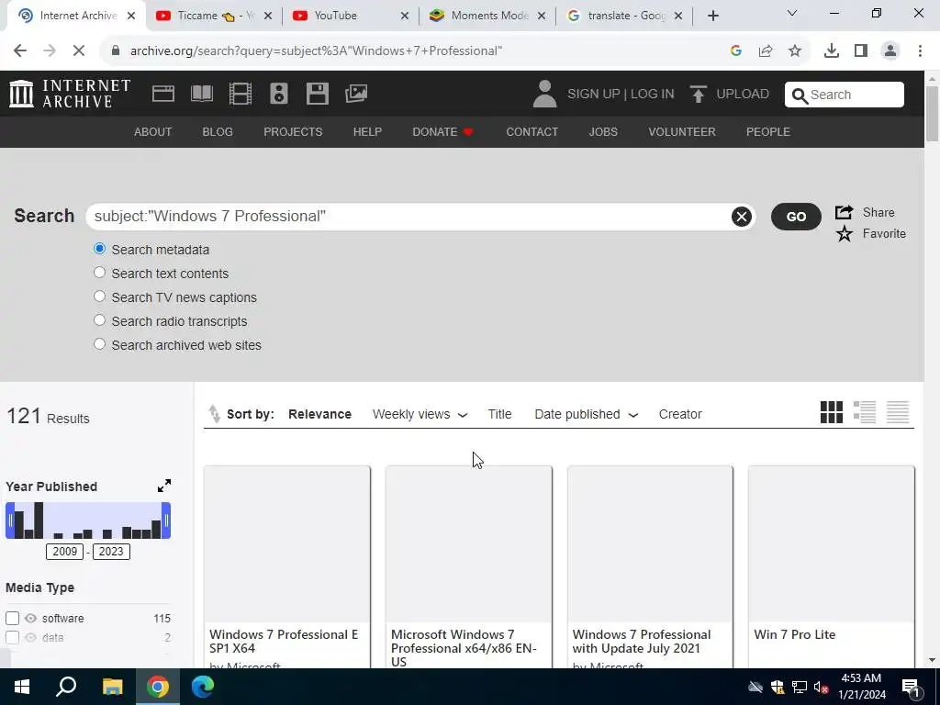940x705 pixels.
Task: Open the DONATE menu item
Action: [443, 132]
